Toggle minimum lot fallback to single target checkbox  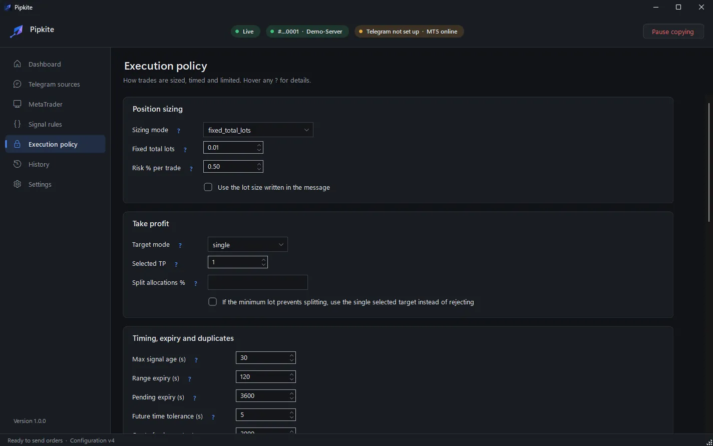213,302
